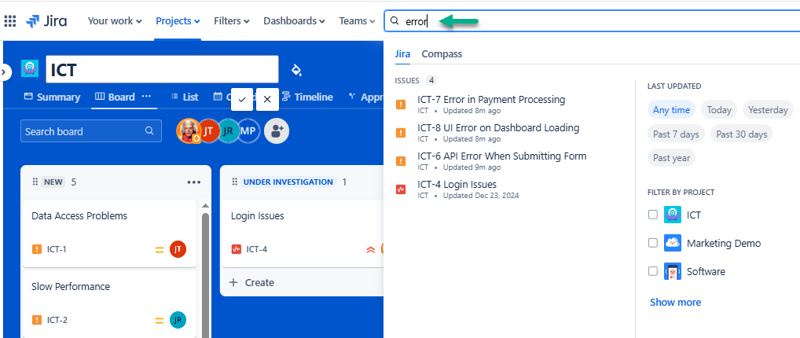Viewport: 800px width, 338px height.
Task: Filter board by JR avatar
Action: [228, 131]
